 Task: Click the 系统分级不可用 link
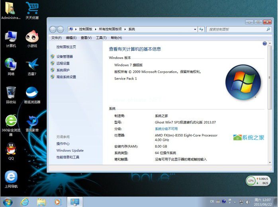[x=166, y=129]
